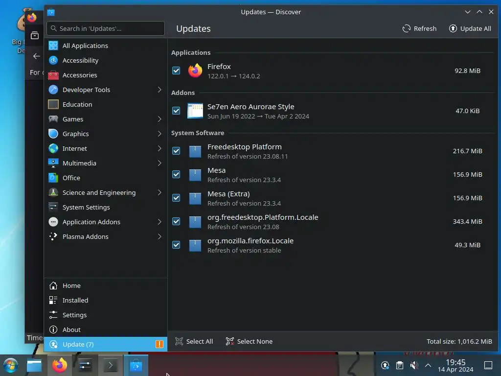Viewport: 501px width, 376px height.
Task: Open the Accessibility category
Action: 106,60
